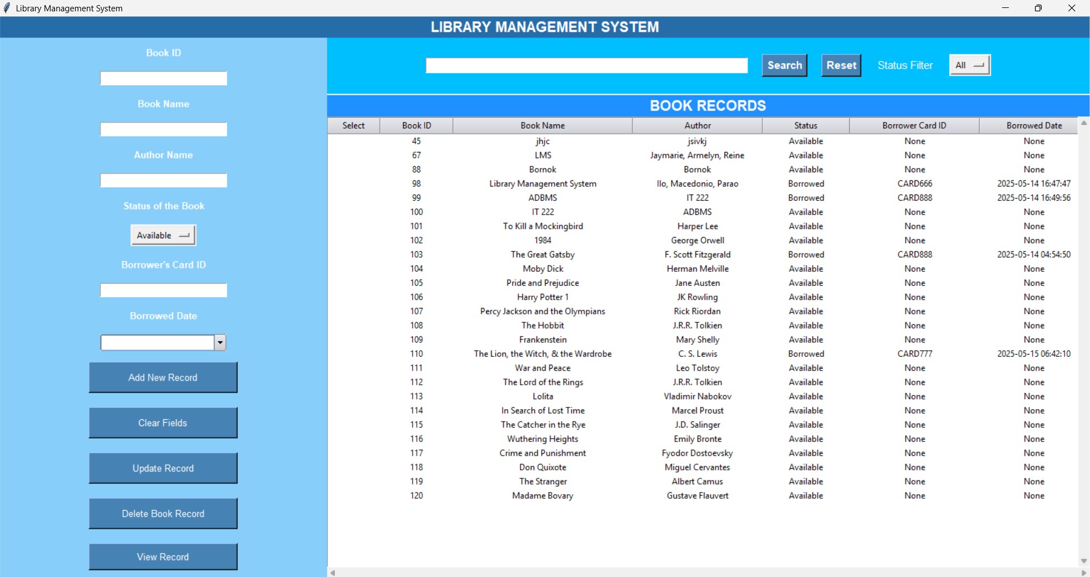Click the Author column header
This screenshot has width=1090, height=577.
(697, 125)
